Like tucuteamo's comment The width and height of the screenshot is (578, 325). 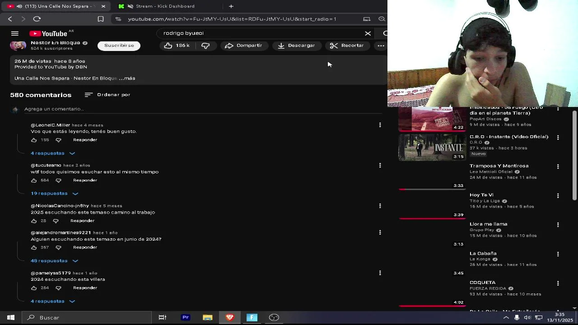coord(34,181)
